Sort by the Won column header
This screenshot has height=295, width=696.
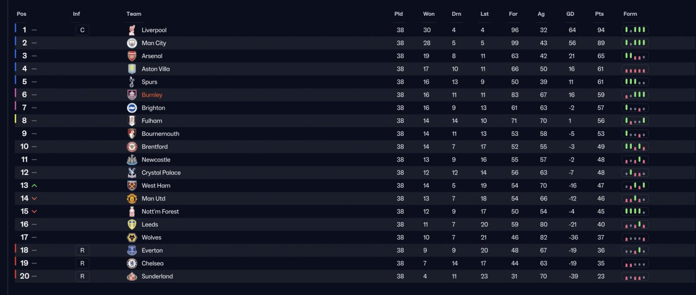428,14
